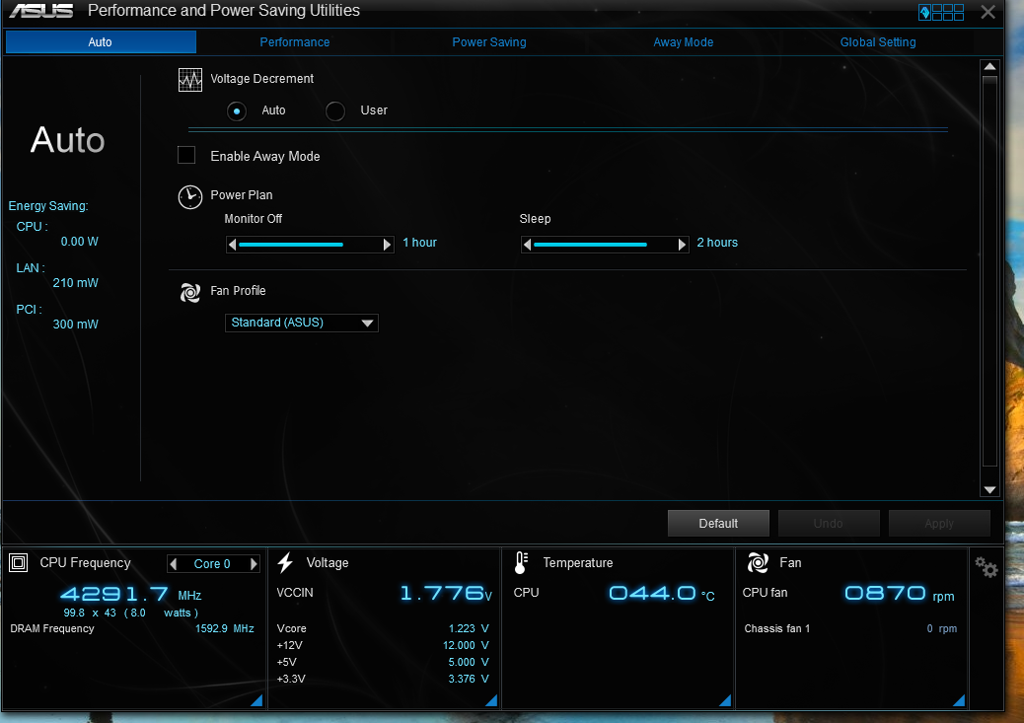
Task: Click the Fan Profile fan icon
Action: pos(190,293)
